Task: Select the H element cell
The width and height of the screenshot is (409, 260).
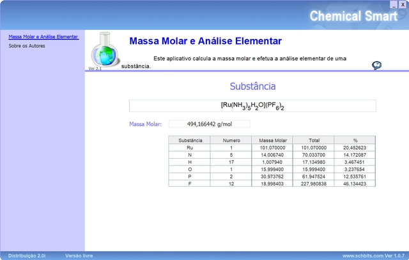Action: [190, 162]
